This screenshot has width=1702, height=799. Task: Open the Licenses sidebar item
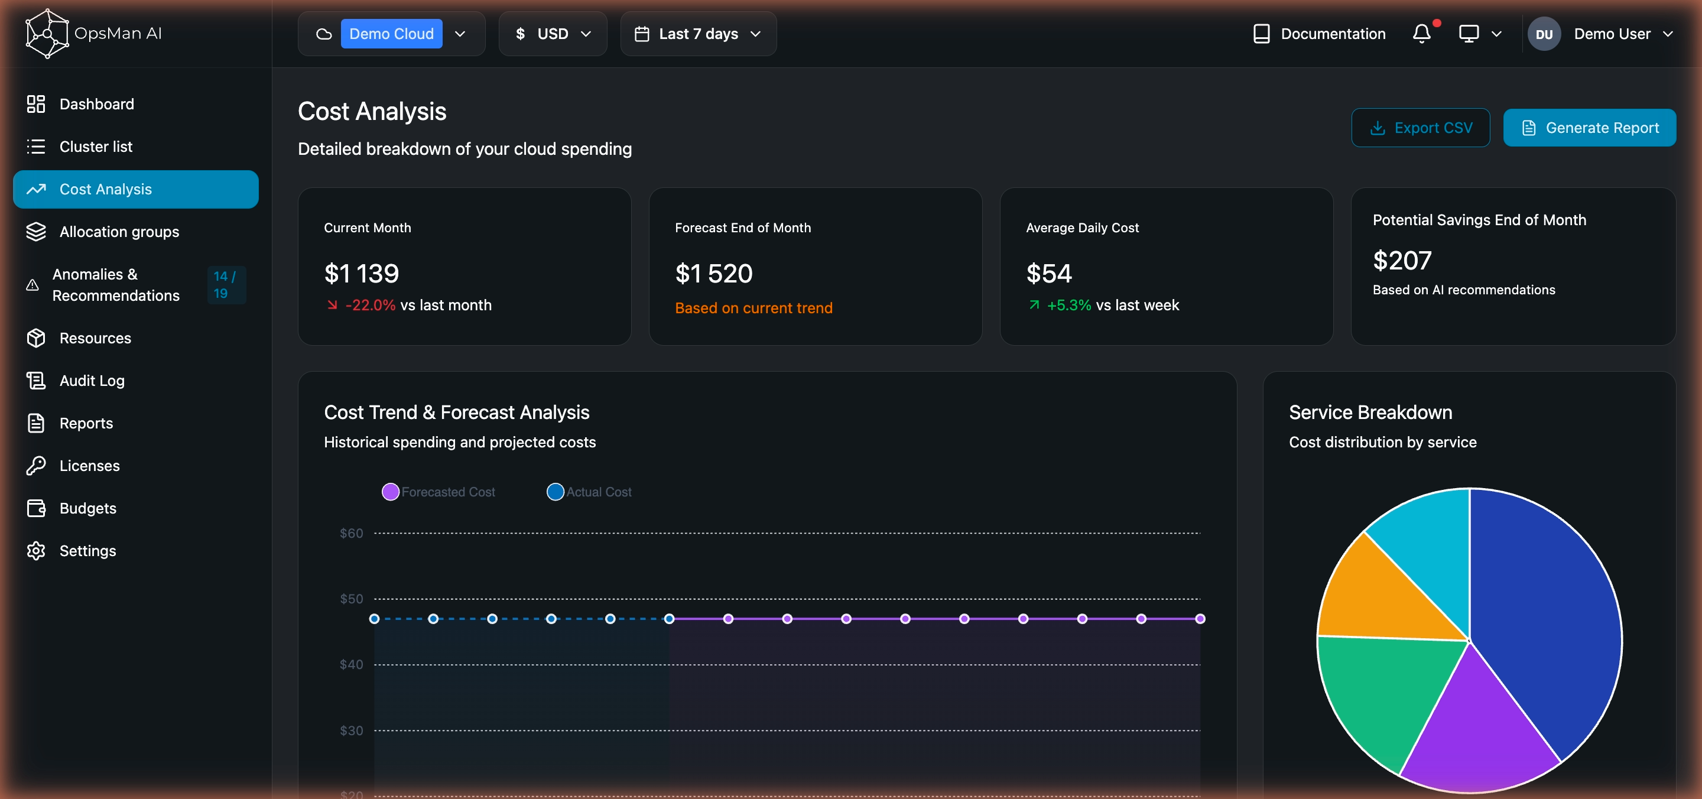coord(135,465)
